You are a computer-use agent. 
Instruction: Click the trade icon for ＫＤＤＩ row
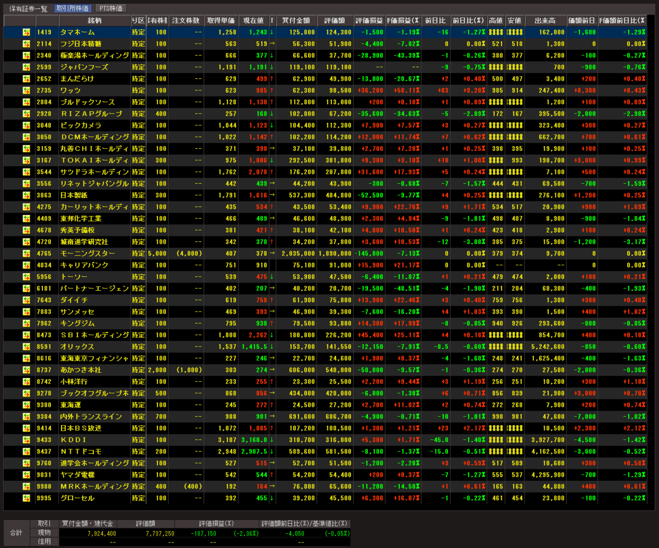tap(26, 440)
